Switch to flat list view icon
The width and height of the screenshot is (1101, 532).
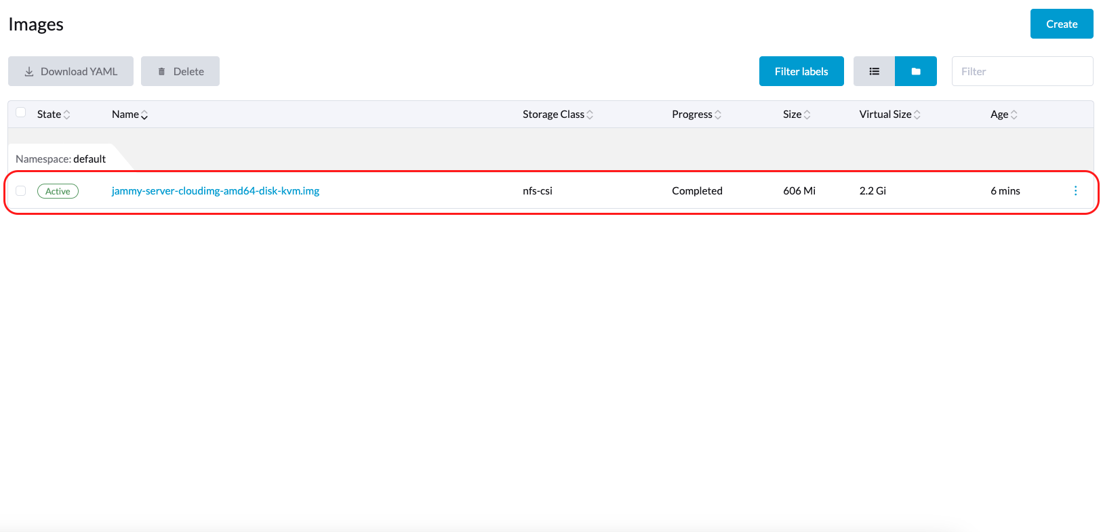874,71
